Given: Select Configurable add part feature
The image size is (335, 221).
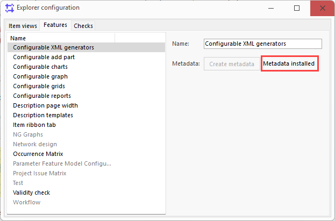Looking at the screenshot, I should tap(87, 57).
